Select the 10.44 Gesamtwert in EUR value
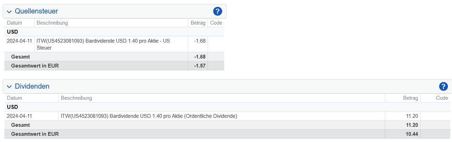The height and width of the screenshot is (142, 452). click(412, 134)
